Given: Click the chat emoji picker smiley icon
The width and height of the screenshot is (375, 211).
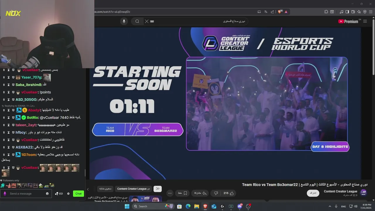Looking at the screenshot, I should click(x=47, y=194).
